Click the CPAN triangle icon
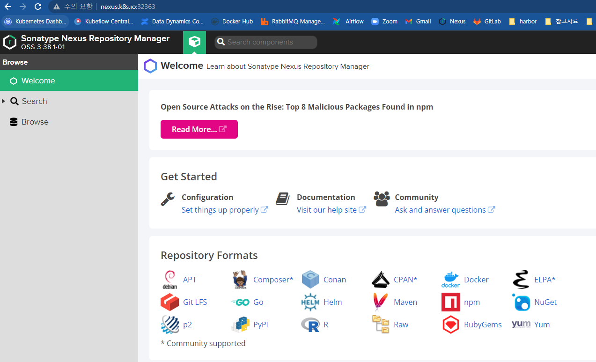 tap(380, 280)
